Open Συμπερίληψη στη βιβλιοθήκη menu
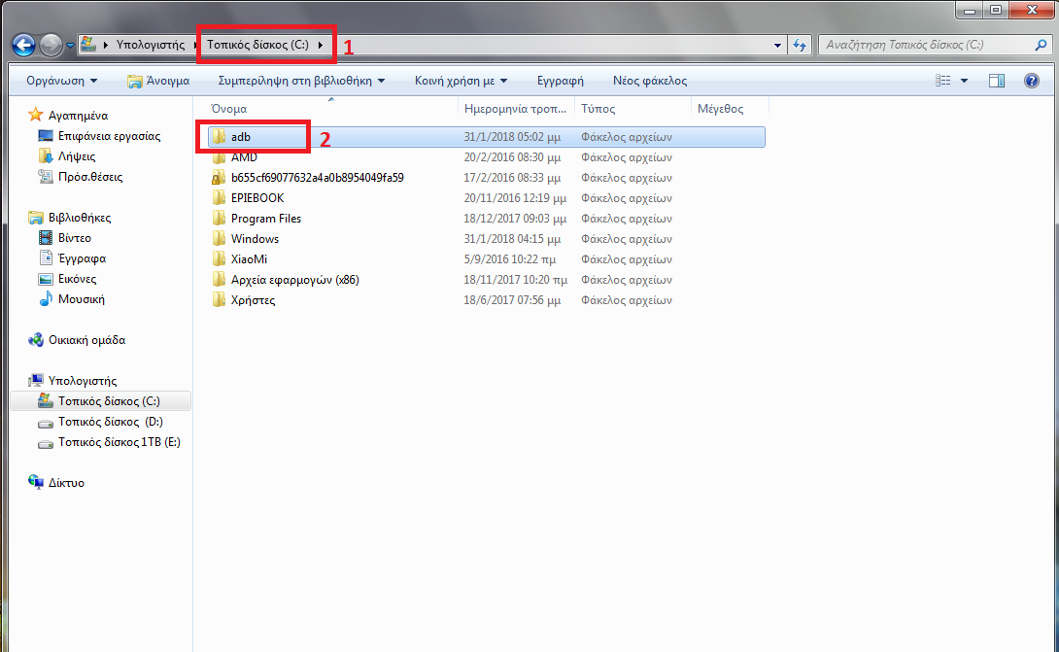Viewport: 1059px width, 652px height. click(301, 81)
